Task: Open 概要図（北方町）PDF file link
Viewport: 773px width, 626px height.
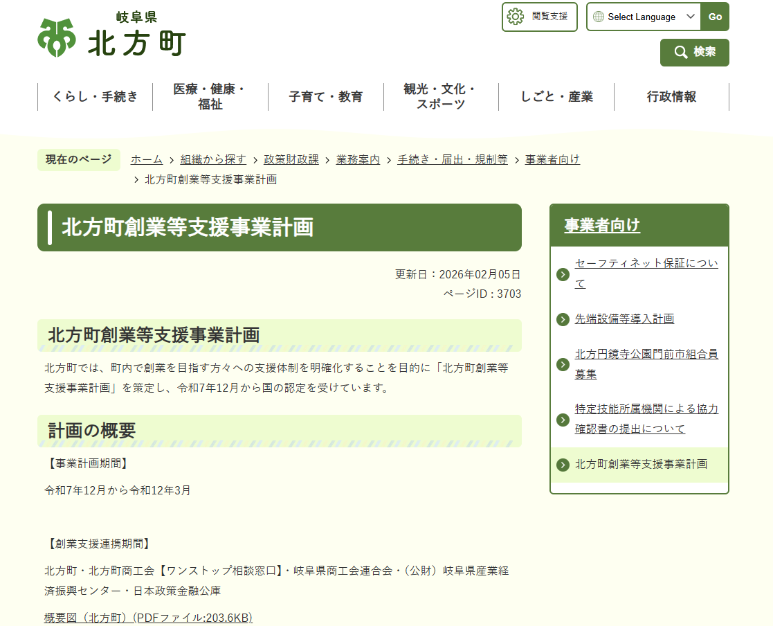Action: 148,618
